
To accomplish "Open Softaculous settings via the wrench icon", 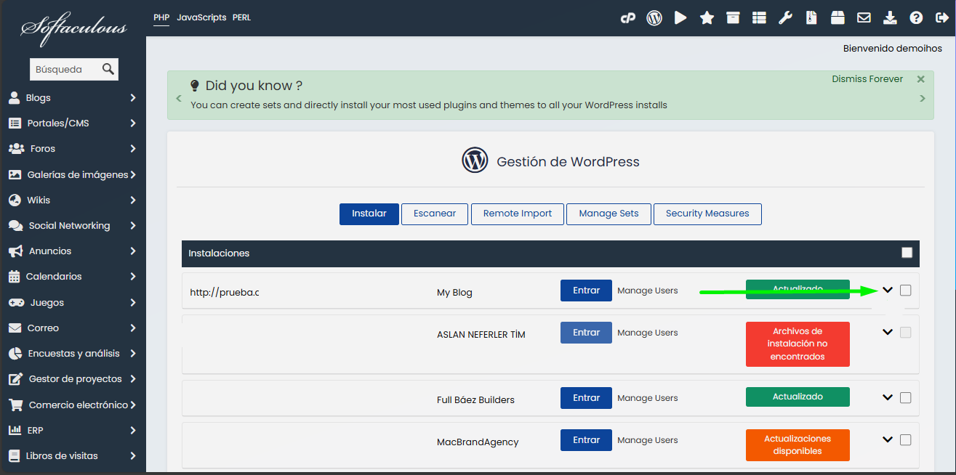I will pos(785,17).
